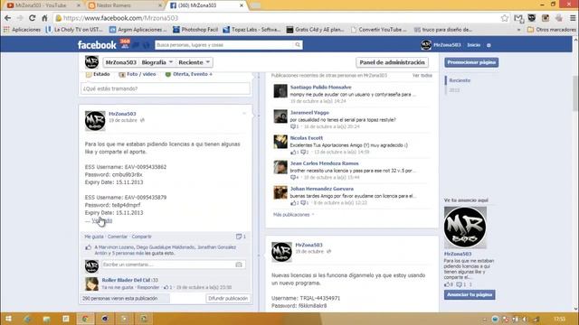
Task: Click the MR profile picture beside the MrZona503 page name button
Action: point(91,62)
